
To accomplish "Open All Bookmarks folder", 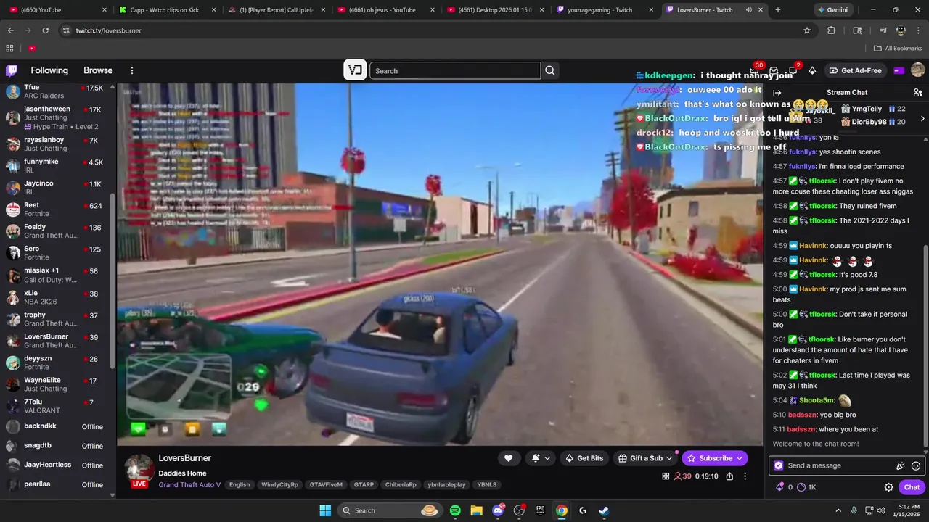I will pyautogui.click(x=897, y=49).
